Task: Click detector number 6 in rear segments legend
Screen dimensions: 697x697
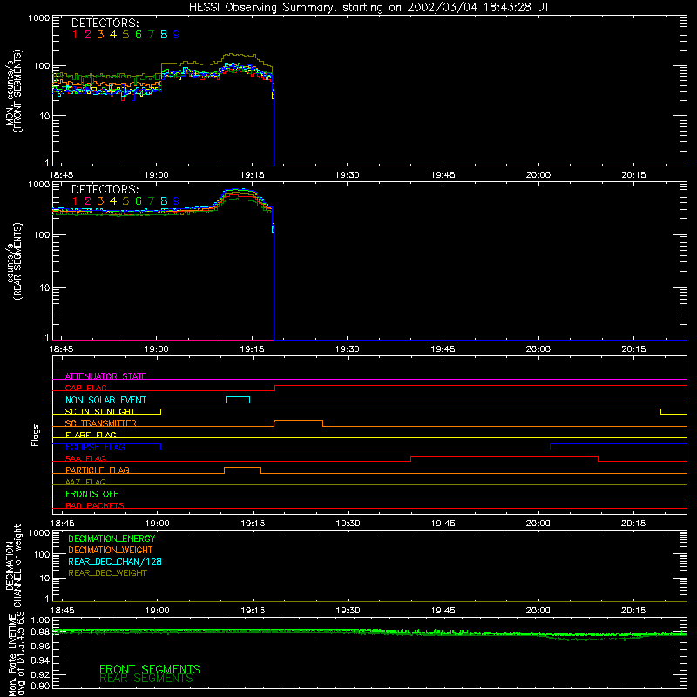Action: [x=139, y=201]
